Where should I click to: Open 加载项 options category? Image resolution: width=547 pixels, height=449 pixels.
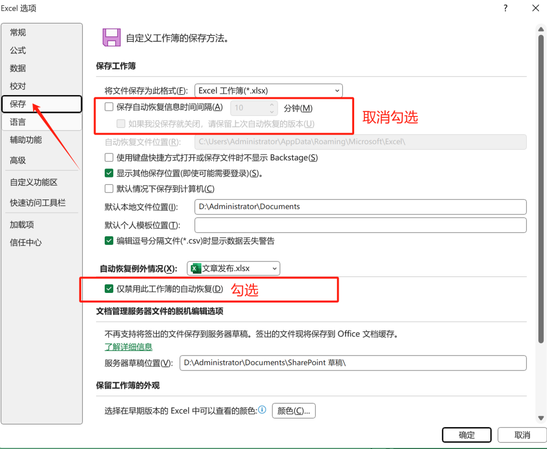click(x=42, y=225)
